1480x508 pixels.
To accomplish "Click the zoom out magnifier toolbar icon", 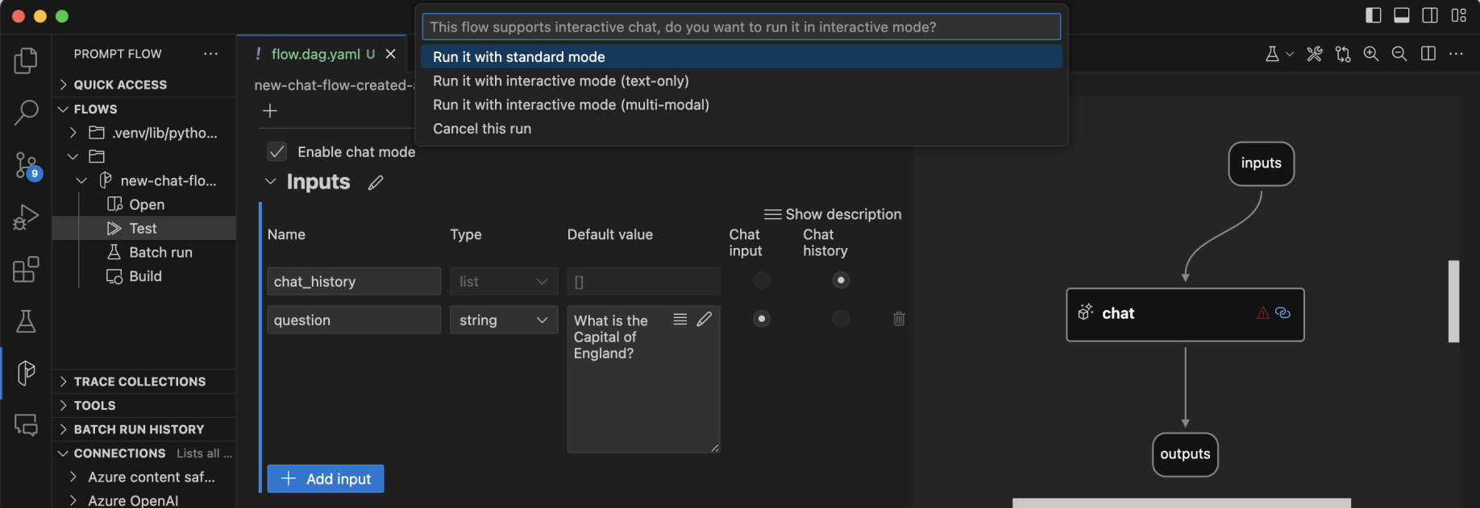I will [1399, 54].
